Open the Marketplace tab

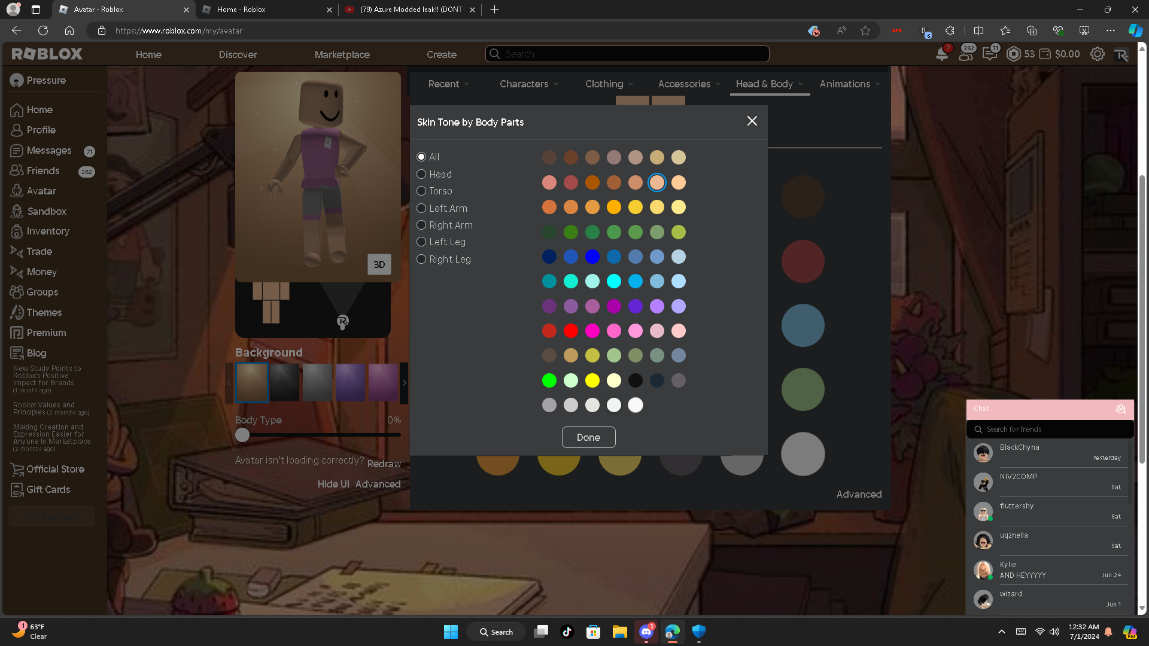click(x=342, y=54)
